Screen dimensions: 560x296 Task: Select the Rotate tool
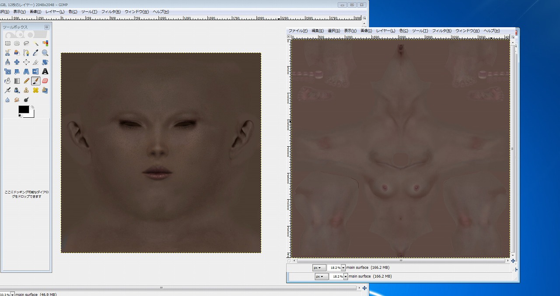tap(45, 62)
